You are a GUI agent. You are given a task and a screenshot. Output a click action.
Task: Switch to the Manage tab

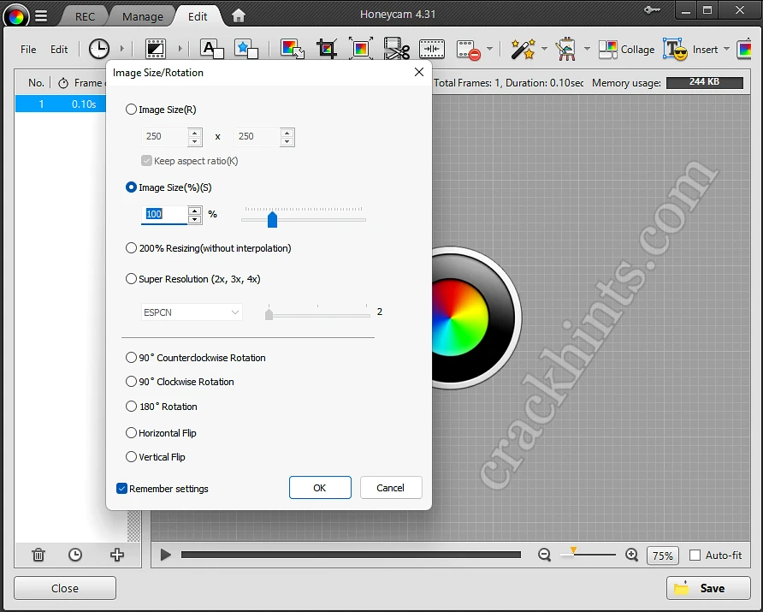coord(142,15)
